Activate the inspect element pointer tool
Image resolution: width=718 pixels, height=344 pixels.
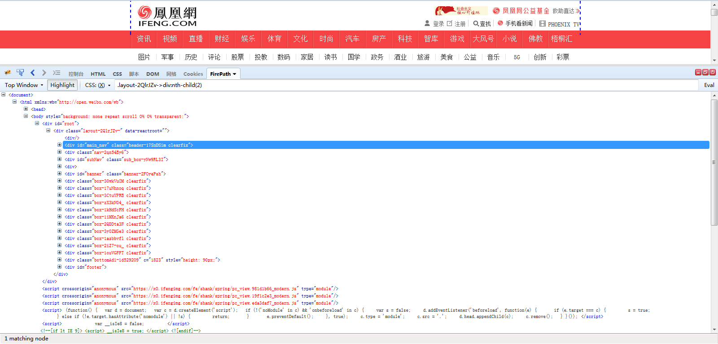click(x=20, y=73)
